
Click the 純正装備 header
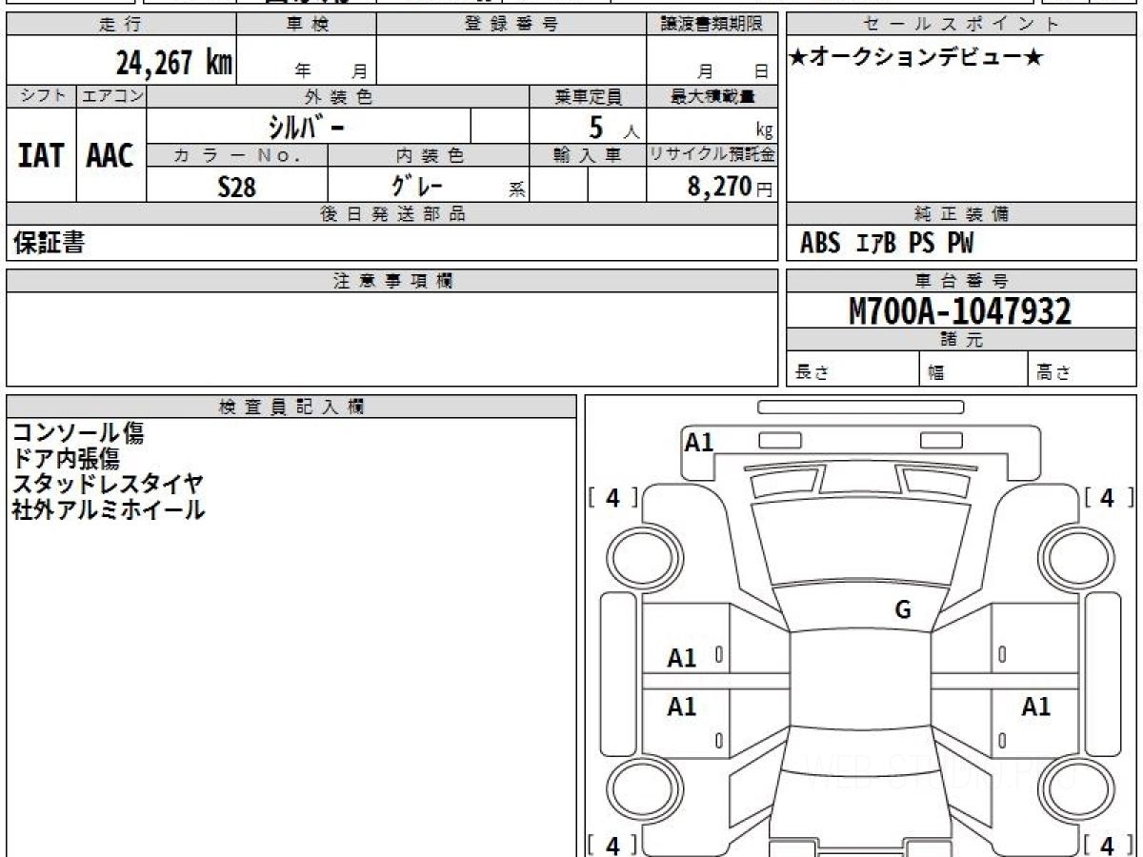(961, 214)
